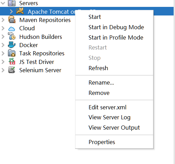Select the Docker tree label
This screenshot has height=164, width=175.
tap(29, 45)
